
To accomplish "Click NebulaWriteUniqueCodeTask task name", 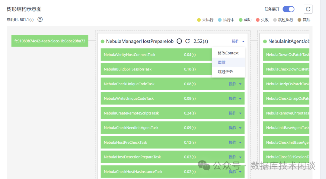I will click(129, 99).
